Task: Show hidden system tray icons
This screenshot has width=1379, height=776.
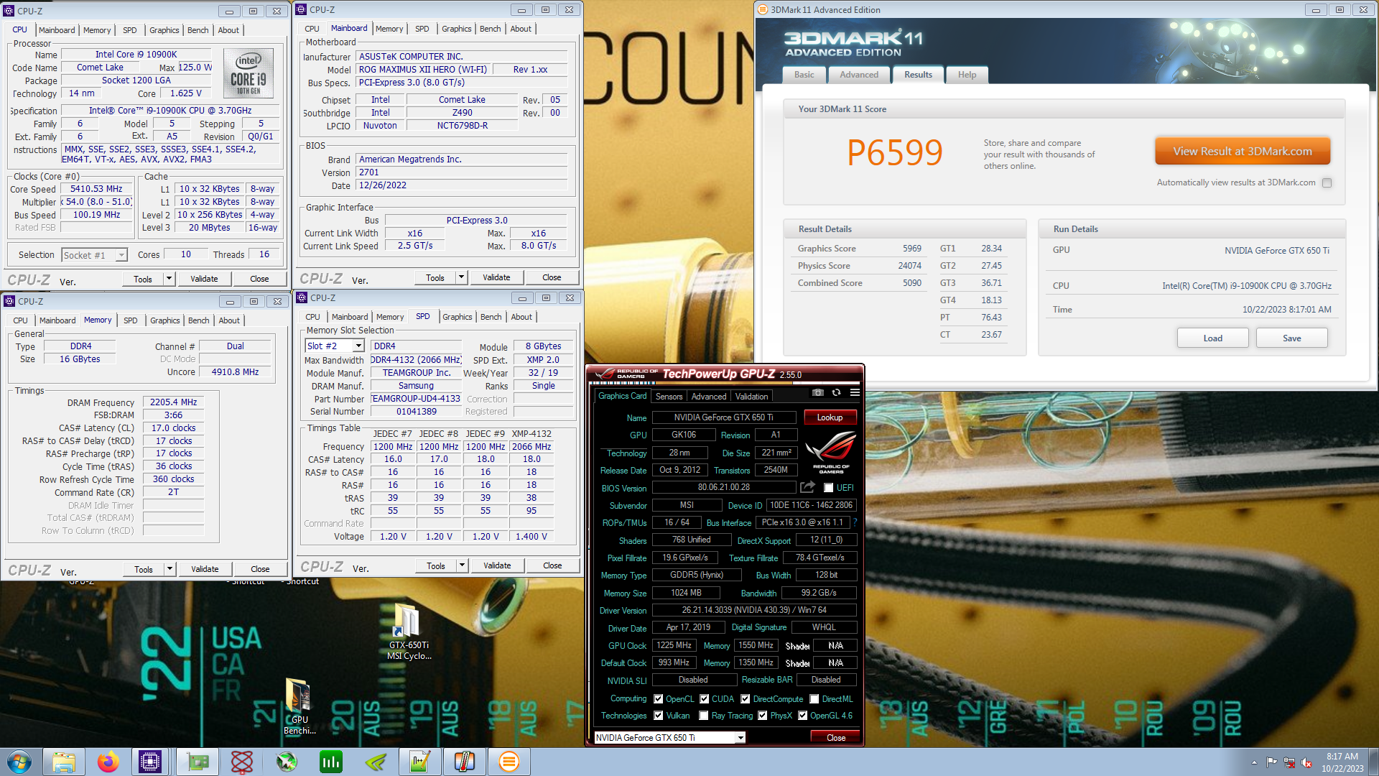Action: coord(1254,762)
